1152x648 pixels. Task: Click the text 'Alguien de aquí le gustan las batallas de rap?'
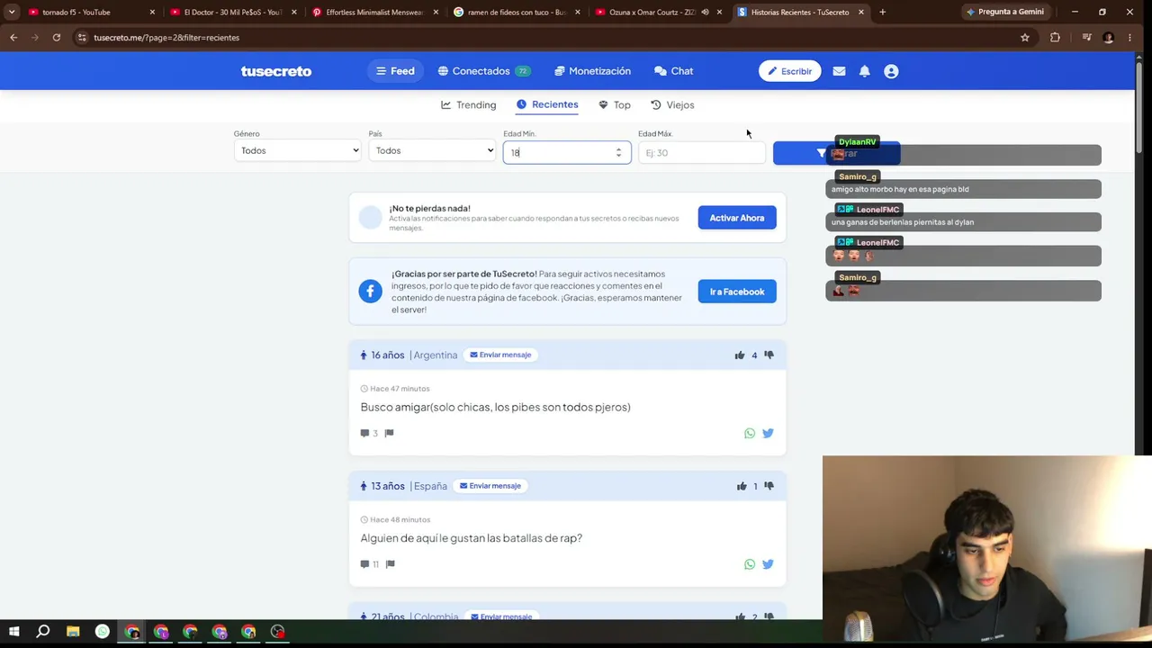[x=472, y=538]
